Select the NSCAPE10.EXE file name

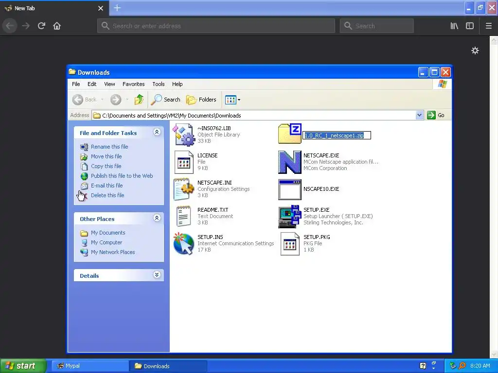pyautogui.click(x=321, y=189)
